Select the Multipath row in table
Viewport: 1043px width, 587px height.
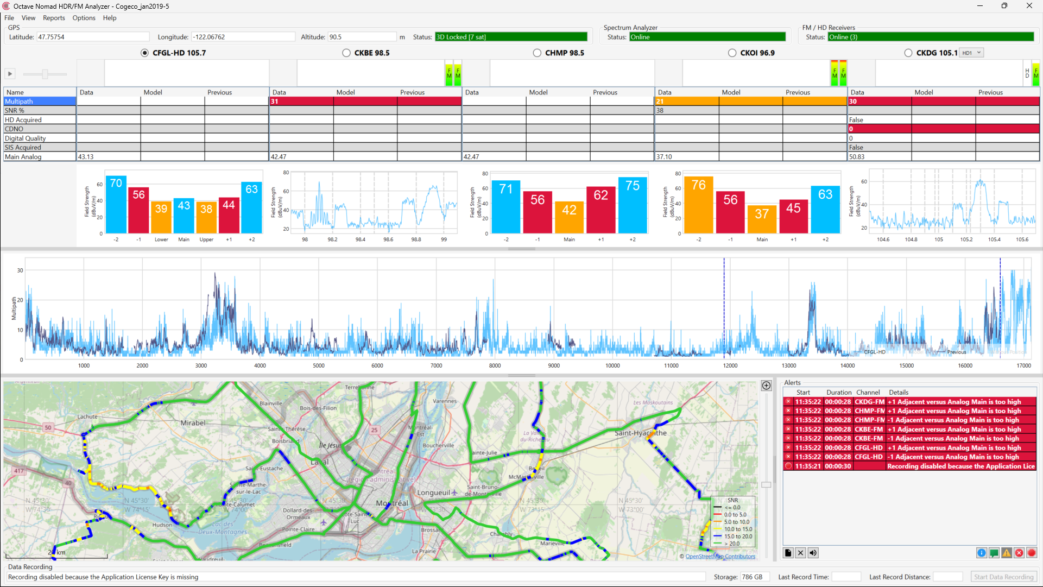point(40,102)
